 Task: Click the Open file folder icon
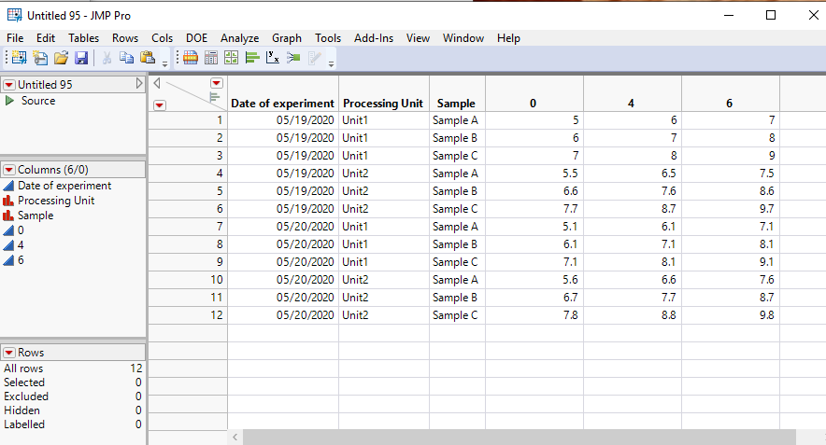[61, 58]
